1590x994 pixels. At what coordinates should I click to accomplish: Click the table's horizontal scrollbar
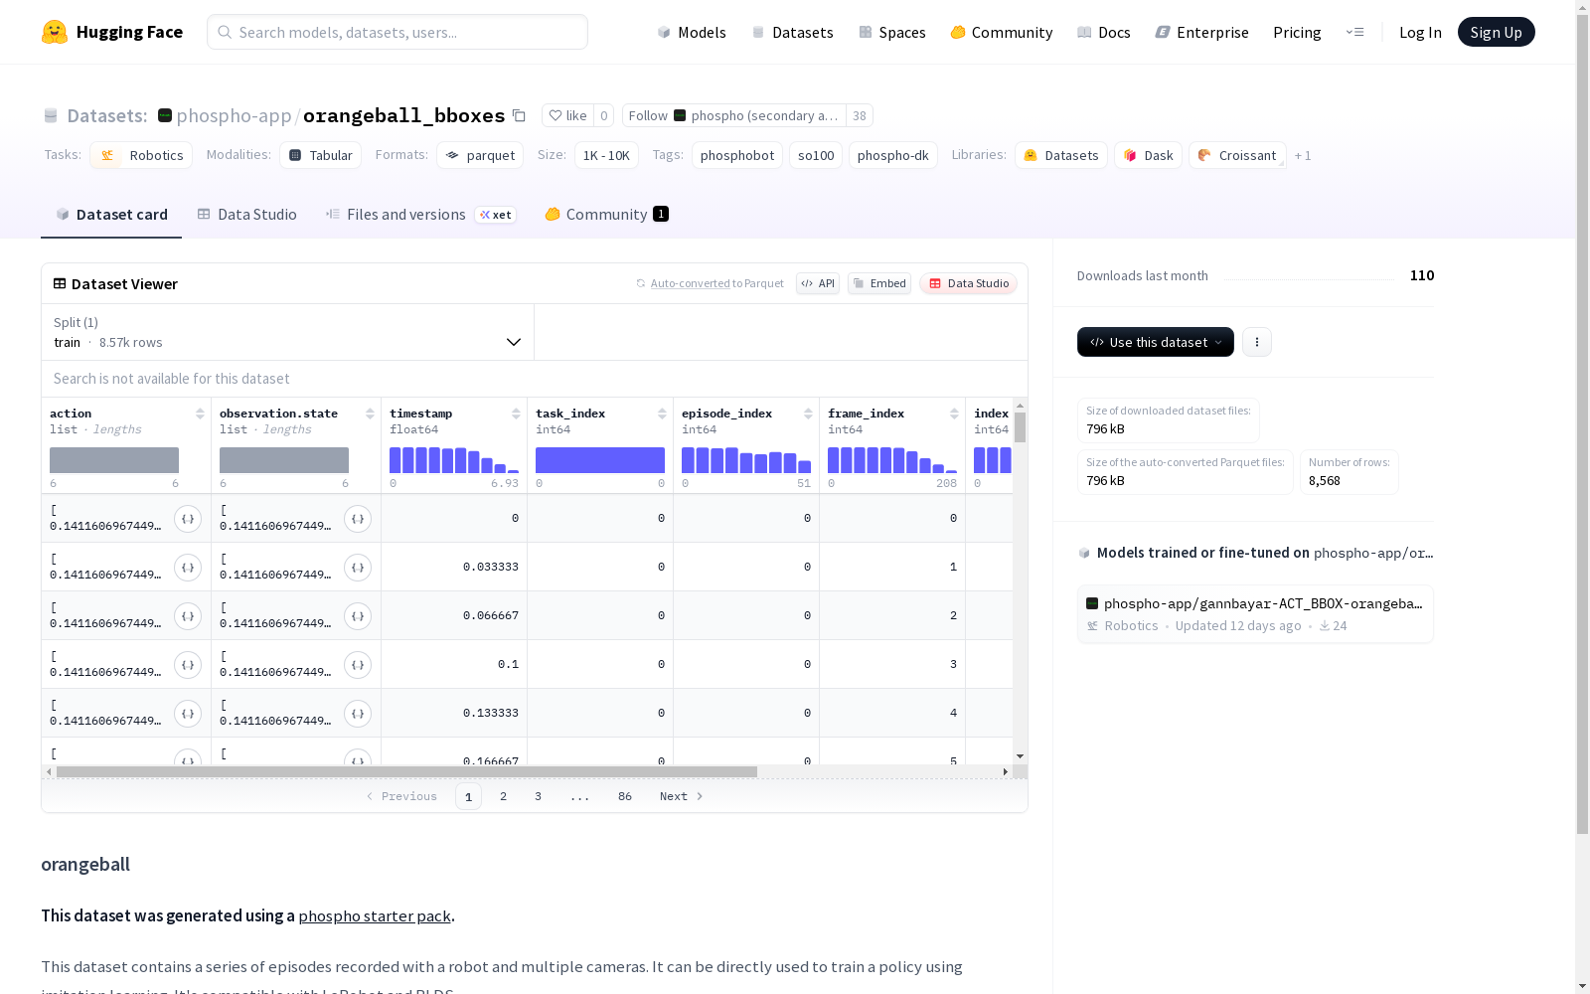406,771
